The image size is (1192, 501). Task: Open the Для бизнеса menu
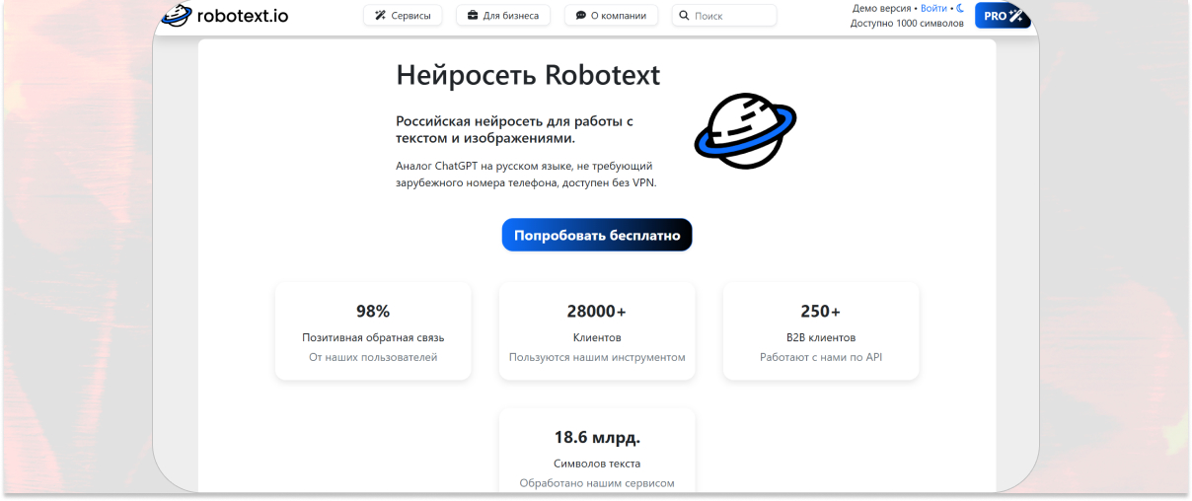[x=503, y=16]
